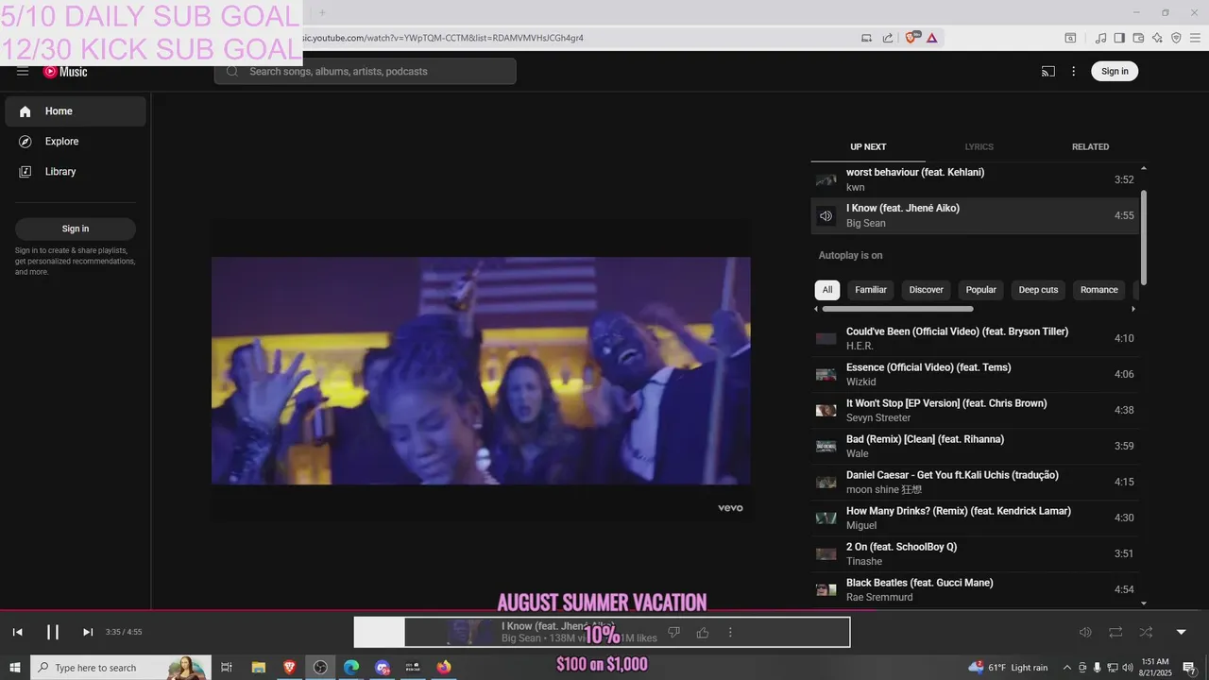Open Firefox from the taskbar

click(x=444, y=668)
